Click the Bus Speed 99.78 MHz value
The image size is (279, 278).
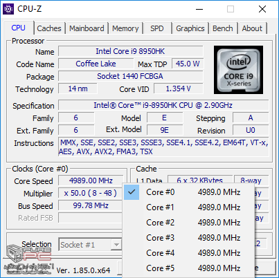click(x=91, y=205)
